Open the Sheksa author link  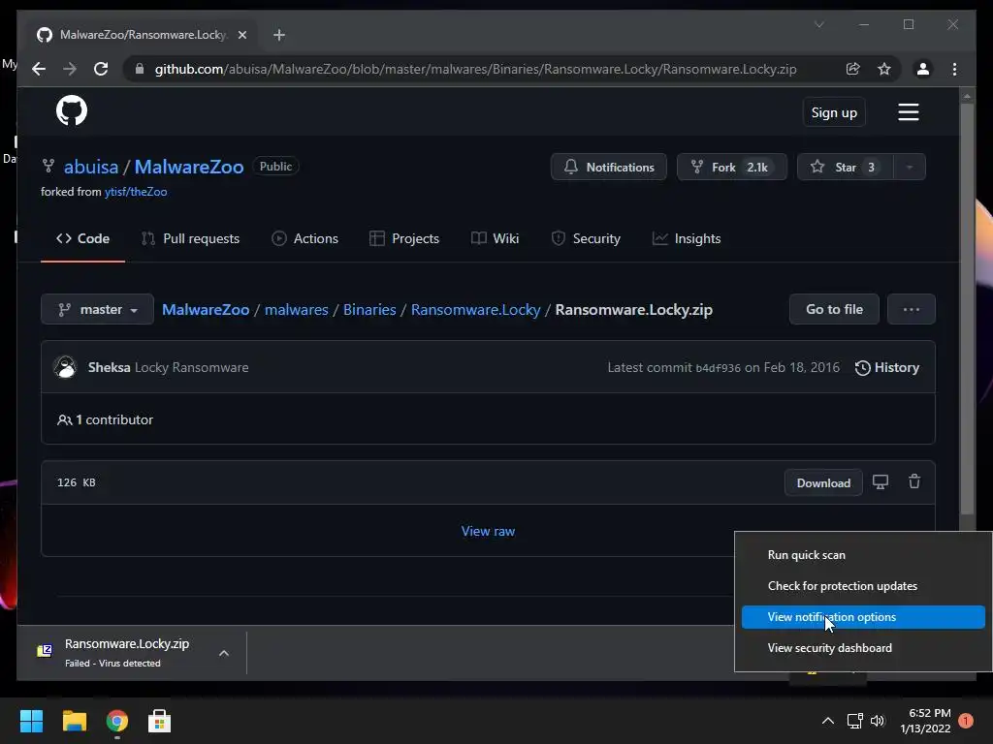click(x=109, y=367)
